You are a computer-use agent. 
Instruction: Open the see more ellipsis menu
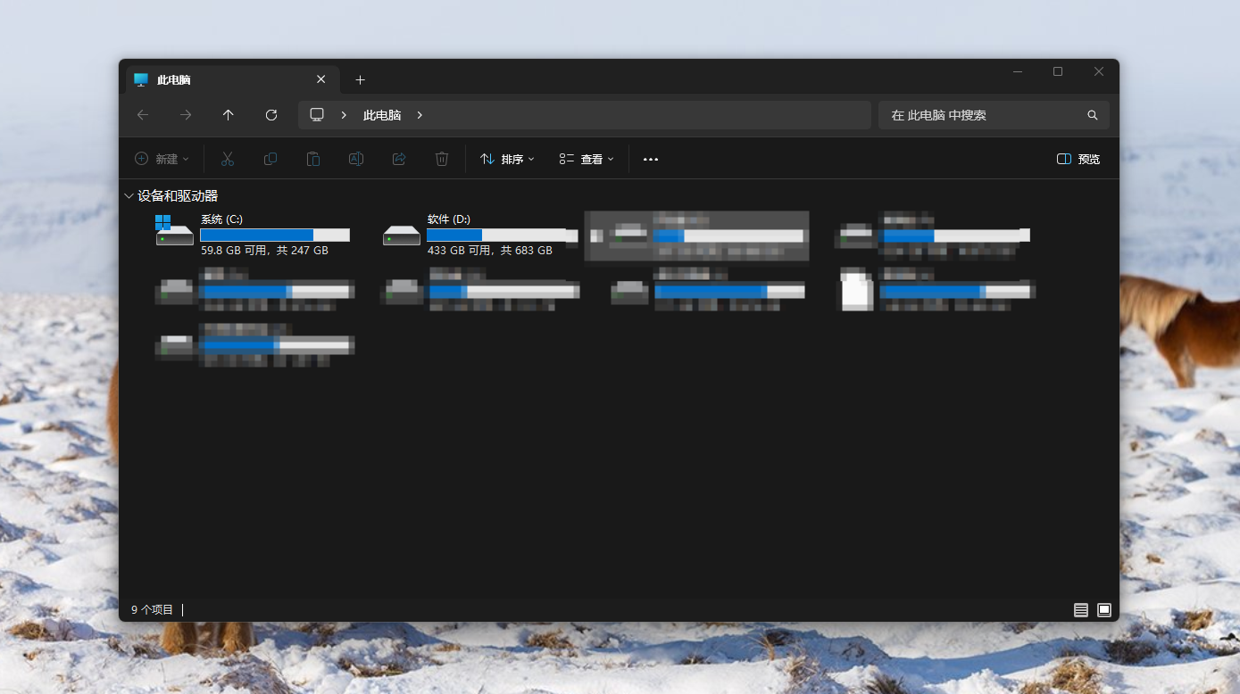click(651, 159)
